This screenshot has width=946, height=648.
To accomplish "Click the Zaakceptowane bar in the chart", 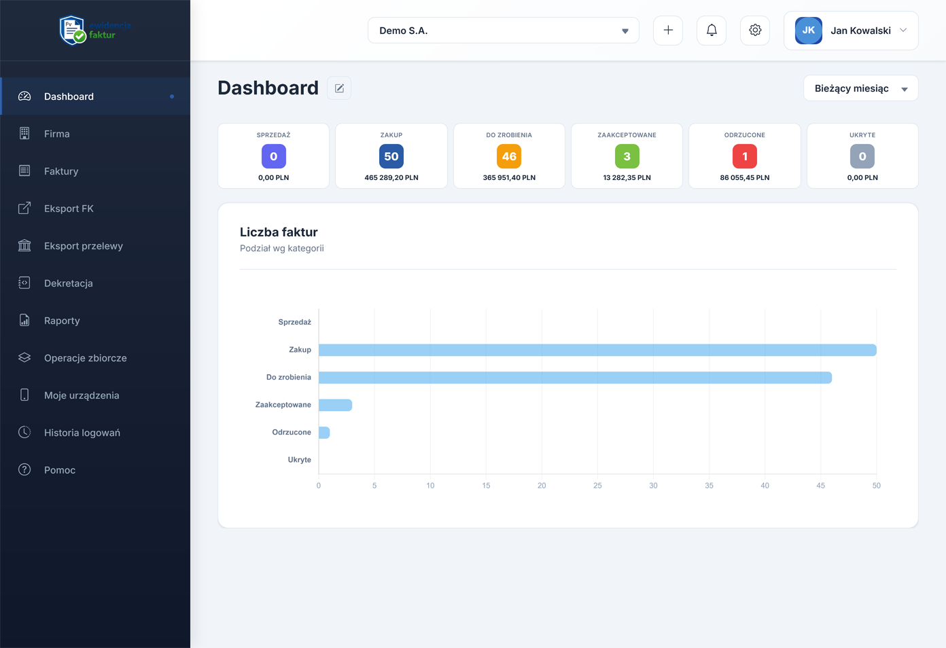I will (335, 406).
